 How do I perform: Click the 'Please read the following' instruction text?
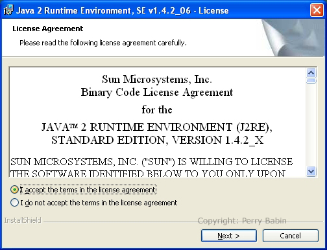103,43
